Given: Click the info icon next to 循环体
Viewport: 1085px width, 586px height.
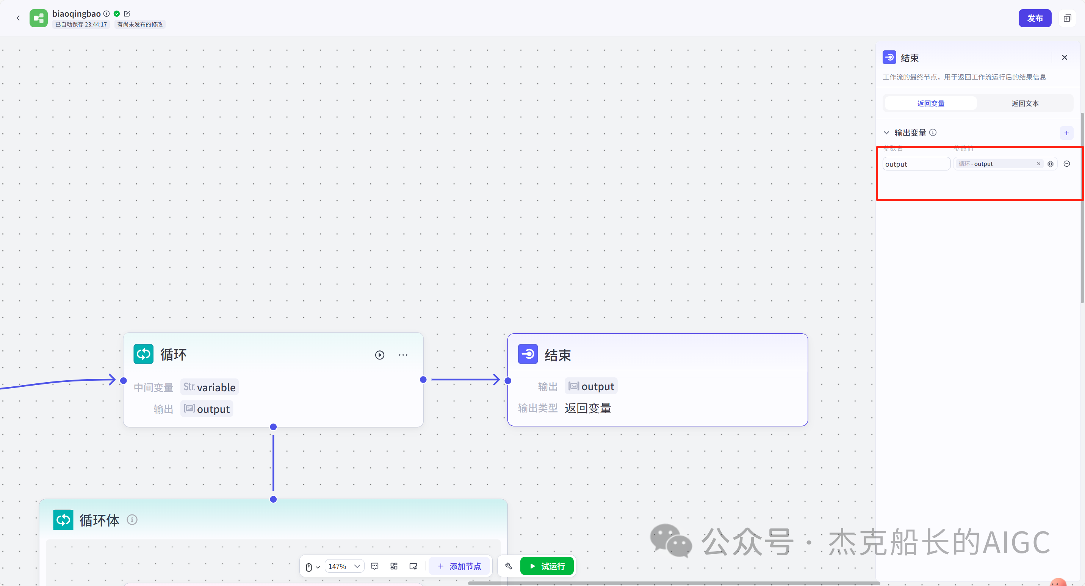Looking at the screenshot, I should tap(132, 520).
